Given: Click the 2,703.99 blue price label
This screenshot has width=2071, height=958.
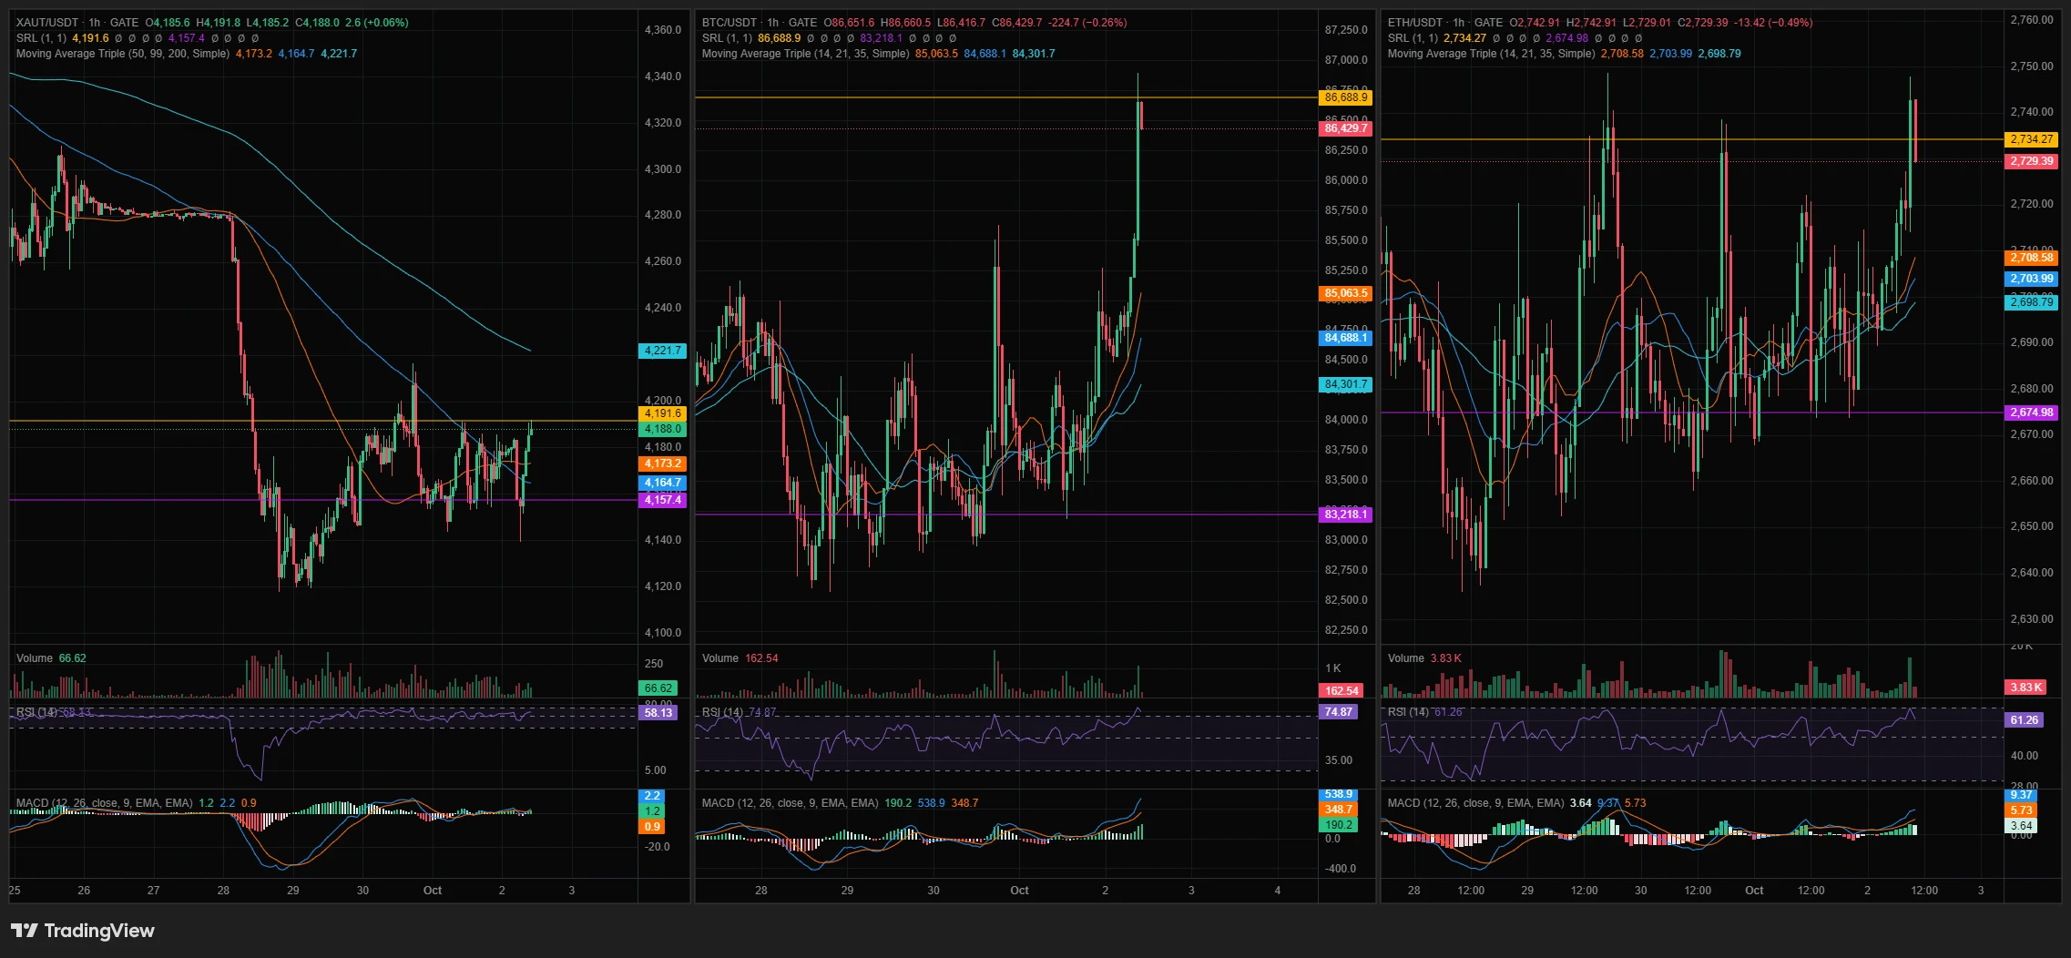Looking at the screenshot, I should [2031, 279].
